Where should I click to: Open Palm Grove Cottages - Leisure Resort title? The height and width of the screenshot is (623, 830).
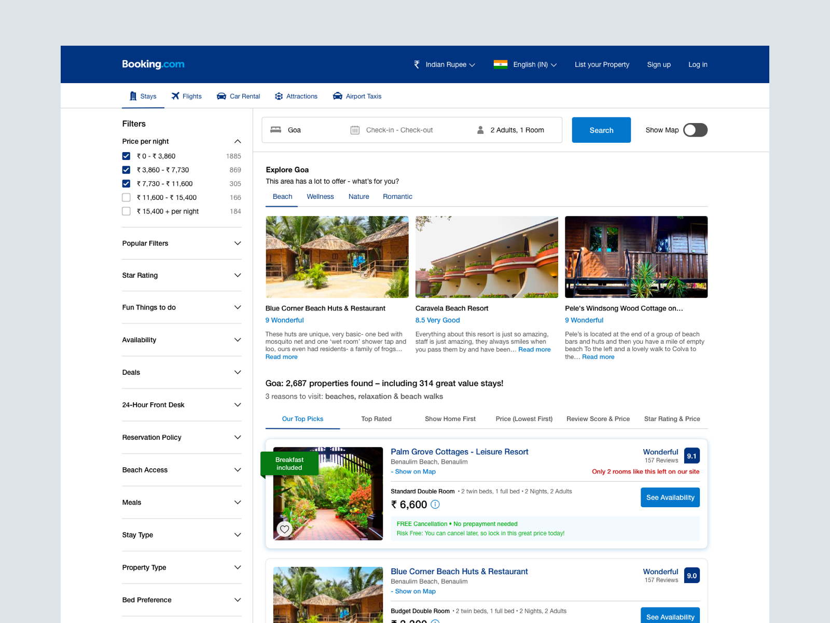pos(460,452)
